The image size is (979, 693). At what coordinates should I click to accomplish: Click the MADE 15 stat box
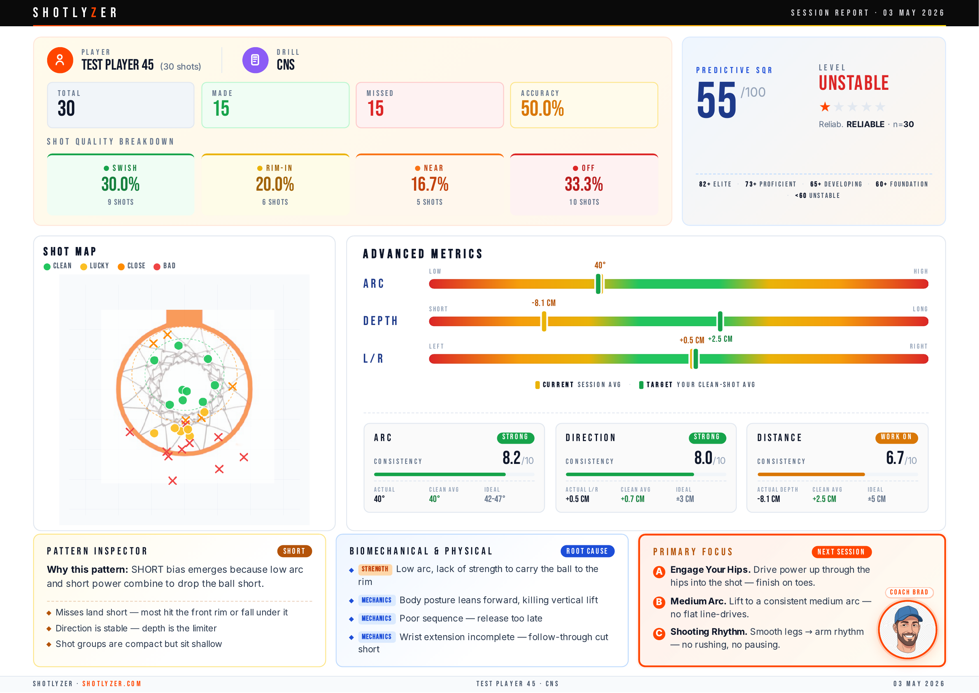[x=275, y=105]
